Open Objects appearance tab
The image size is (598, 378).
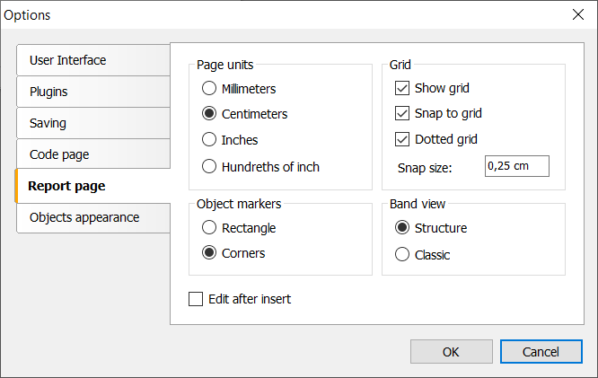(x=93, y=218)
